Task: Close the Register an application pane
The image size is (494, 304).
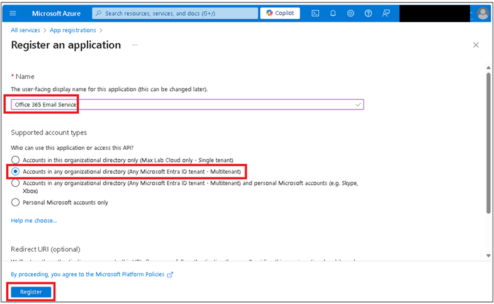Action: 476,45
